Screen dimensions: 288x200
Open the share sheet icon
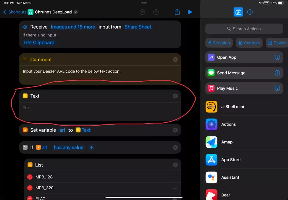[177, 12]
